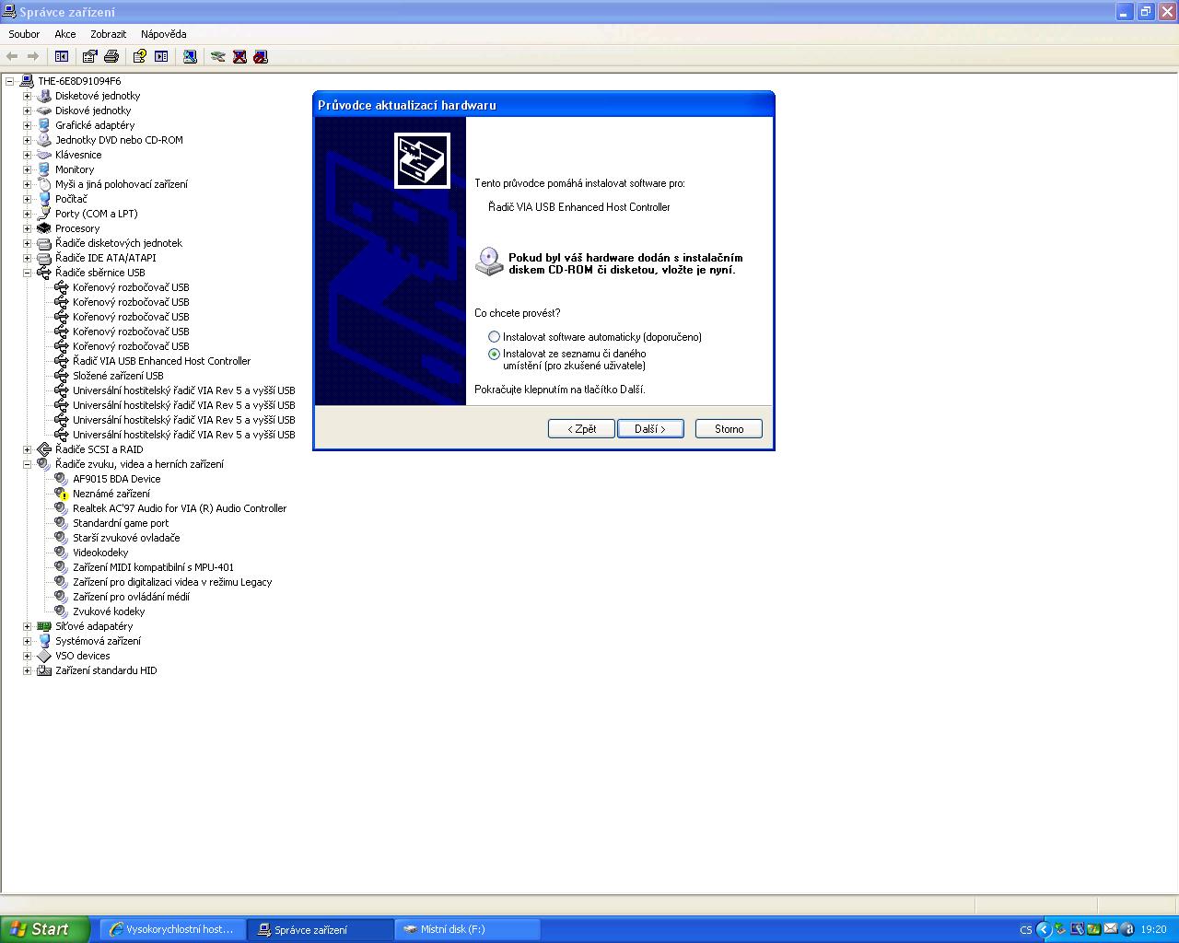
Task: Expand the Řadiče SCSI a RAID node
Action: coord(27,449)
